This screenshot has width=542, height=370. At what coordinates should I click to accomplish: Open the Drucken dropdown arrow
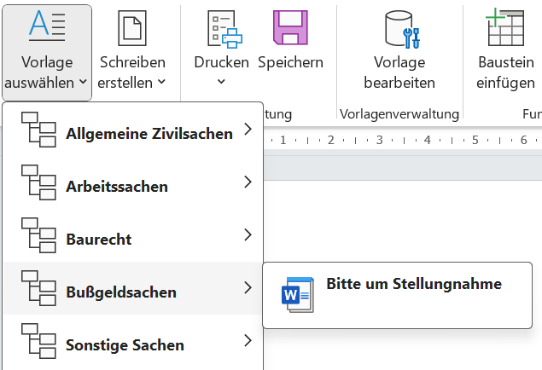coord(221,83)
